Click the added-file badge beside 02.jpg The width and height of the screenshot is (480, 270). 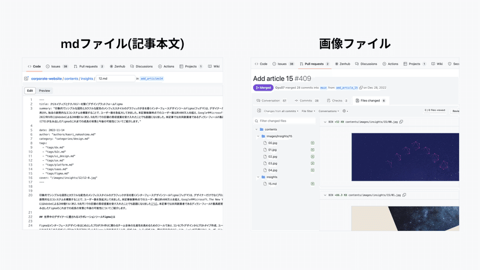click(313, 157)
